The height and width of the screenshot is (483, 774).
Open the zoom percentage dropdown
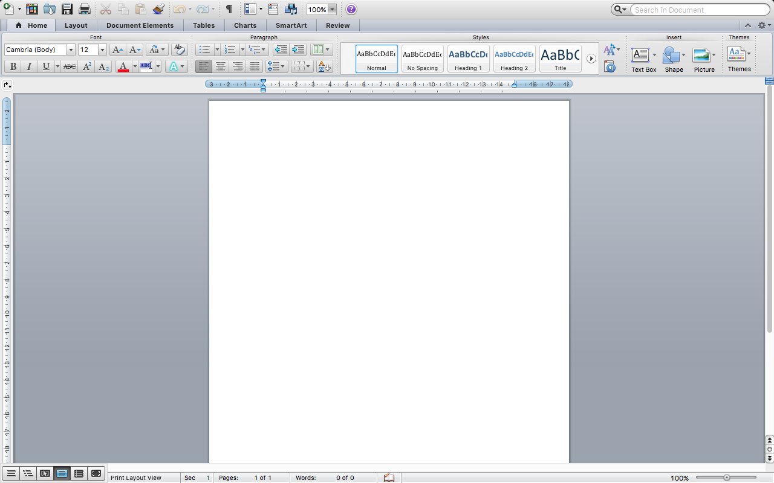click(x=332, y=10)
